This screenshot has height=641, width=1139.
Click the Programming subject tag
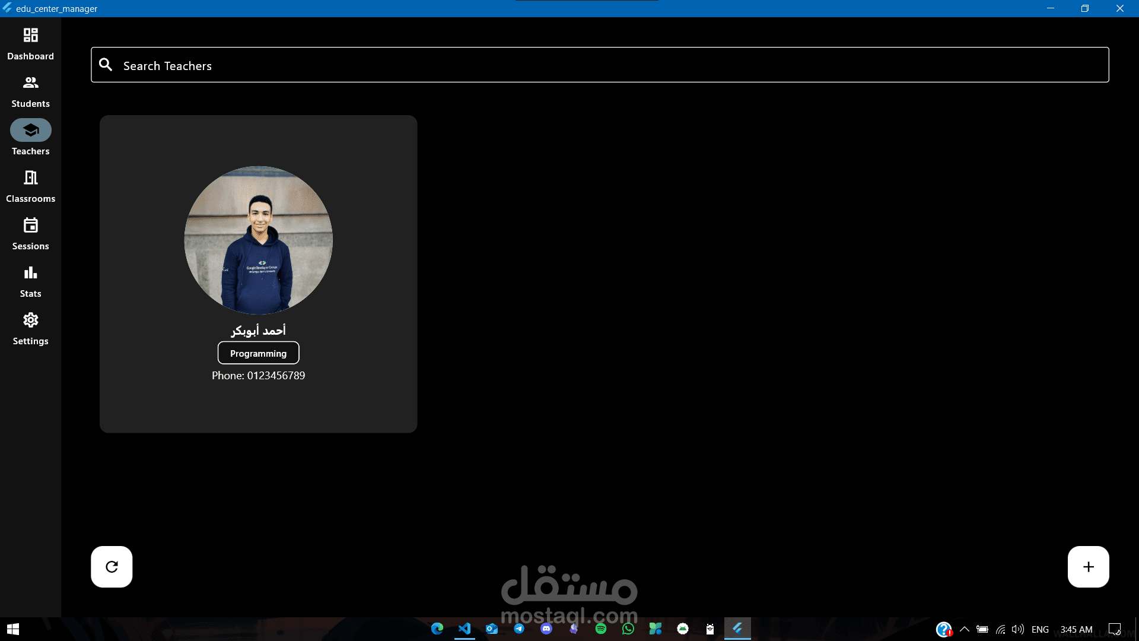(258, 353)
